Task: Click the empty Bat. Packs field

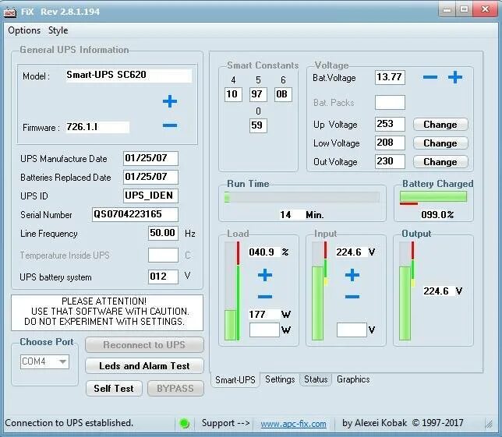Action: (390, 102)
